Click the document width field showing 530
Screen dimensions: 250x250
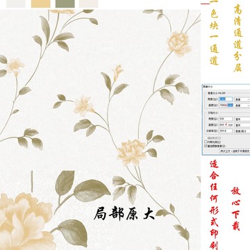pyautogui.click(x=226, y=119)
